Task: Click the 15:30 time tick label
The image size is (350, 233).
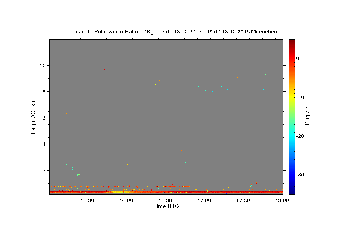Action: (87, 201)
